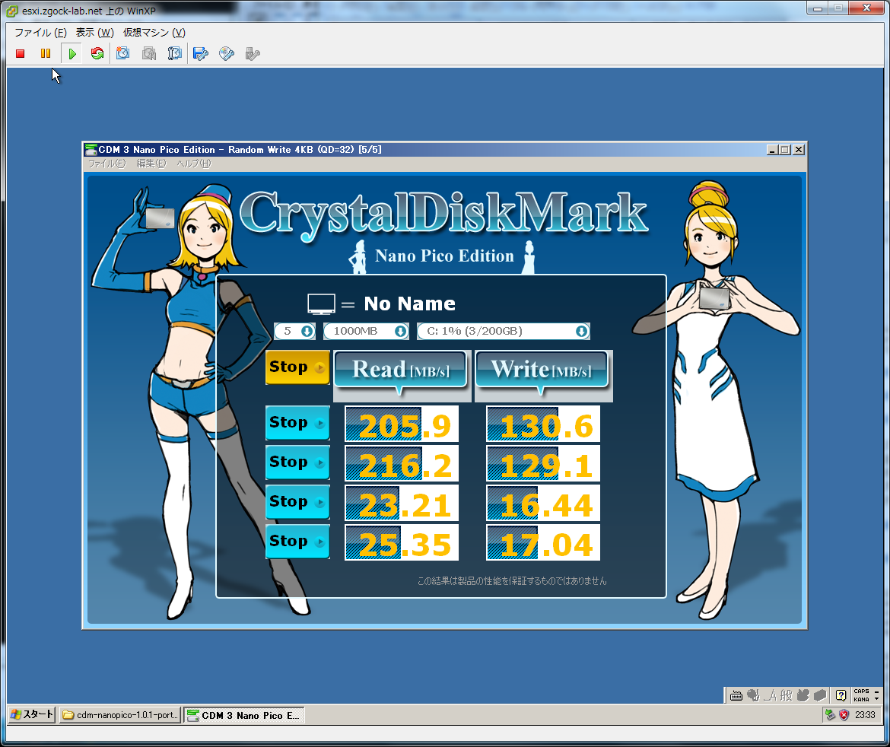Click the Stop button beside 25.35
The image size is (890, 747).
(297, 542)
